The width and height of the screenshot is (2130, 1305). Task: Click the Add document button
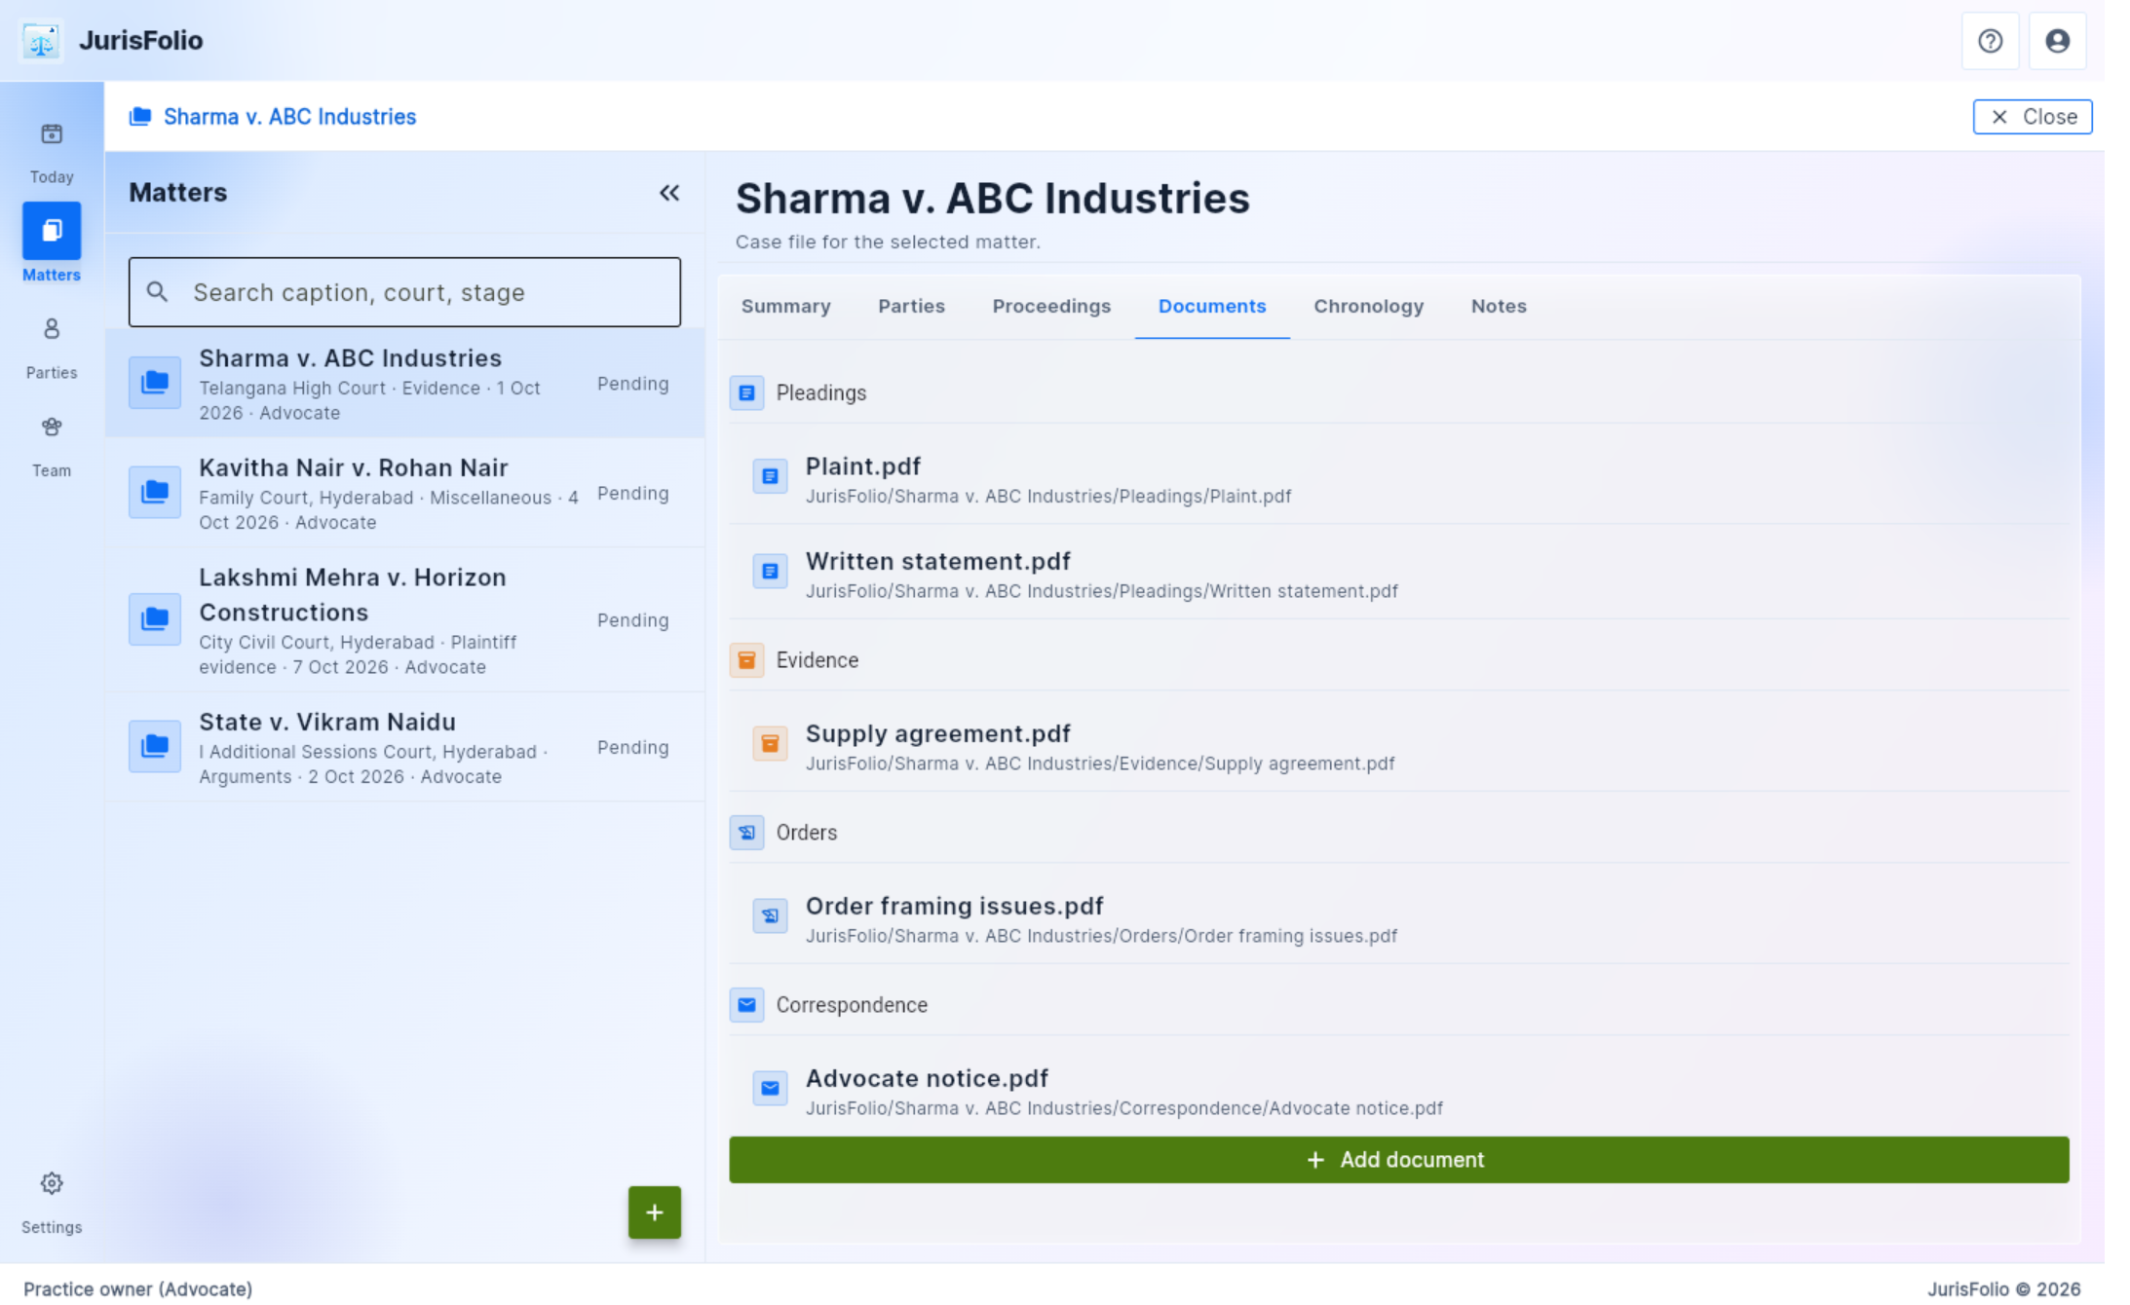coord(1398,1160)
